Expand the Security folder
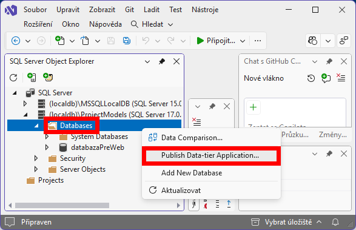This screenshot has height=230, width=356. point(36,158)
